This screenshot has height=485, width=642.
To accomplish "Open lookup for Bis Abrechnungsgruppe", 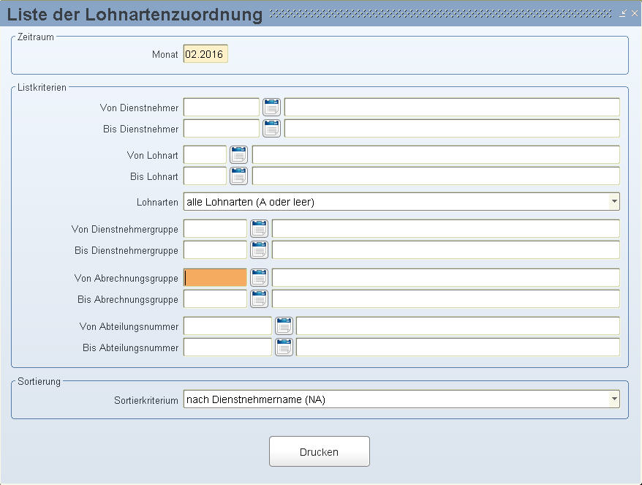I will click(x=259, y=299).
